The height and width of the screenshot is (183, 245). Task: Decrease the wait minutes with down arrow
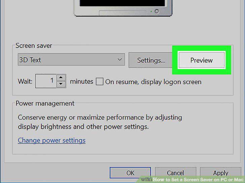[61, 84]
